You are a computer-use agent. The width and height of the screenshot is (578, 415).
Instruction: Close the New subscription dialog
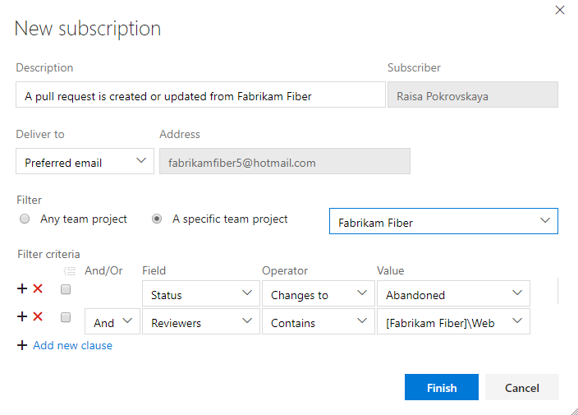click(x=560, y=10)
